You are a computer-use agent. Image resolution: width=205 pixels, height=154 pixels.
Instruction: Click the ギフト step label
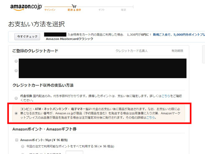pos(102,10)
